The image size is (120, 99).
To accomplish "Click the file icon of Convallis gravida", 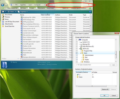I will click(x=21, y=44).
